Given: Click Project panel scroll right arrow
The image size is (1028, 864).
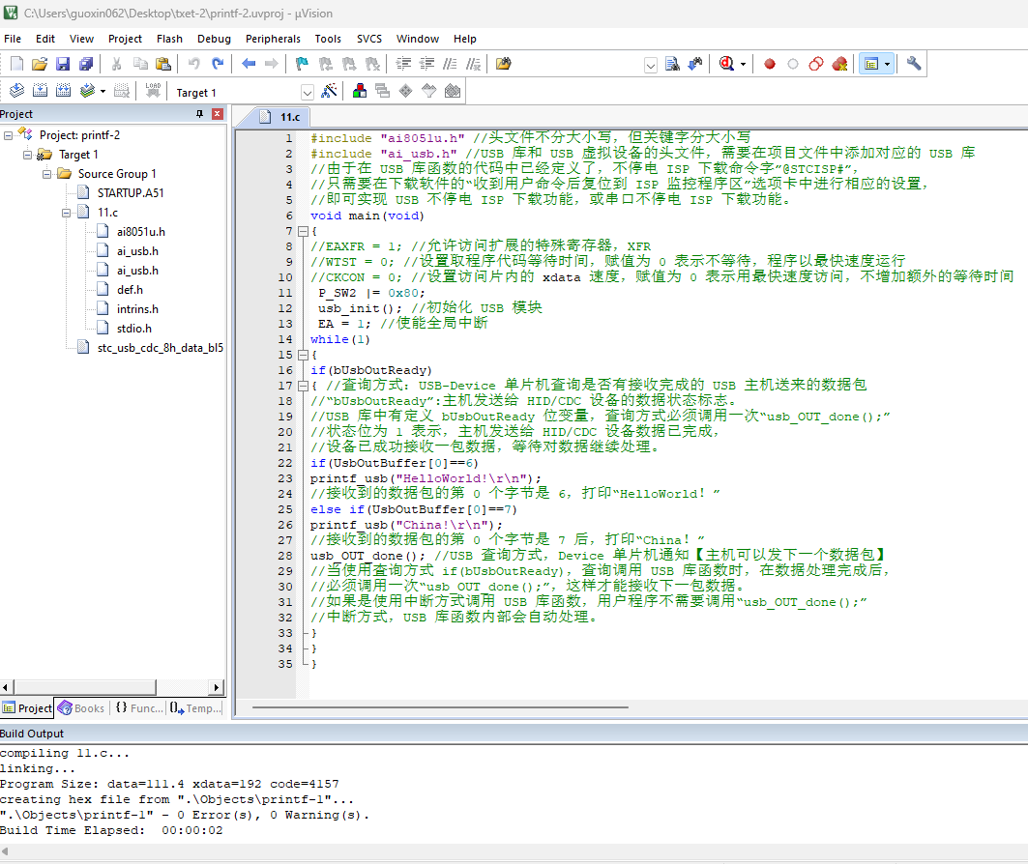Looking at the screenshot, I should (217, 687).
